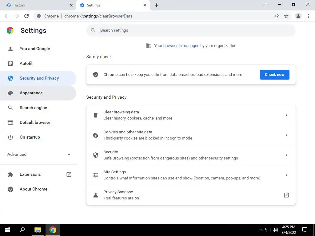Open Chrome's three-dot menu
The height and width of the screenshot is (236, 315).
point(308,16)
